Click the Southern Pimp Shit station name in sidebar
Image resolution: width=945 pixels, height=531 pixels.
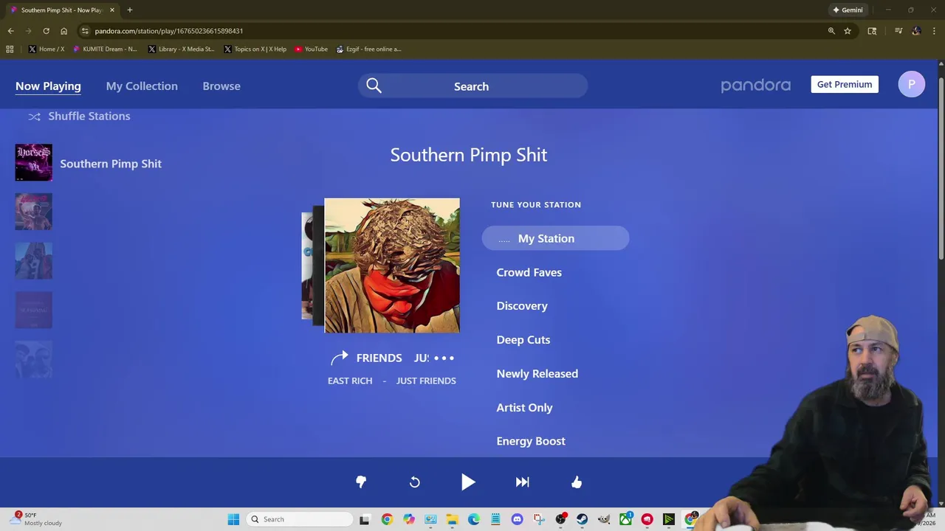111,164
